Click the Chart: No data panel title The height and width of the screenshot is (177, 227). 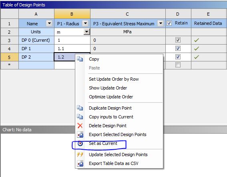click(x=17, y=130)
